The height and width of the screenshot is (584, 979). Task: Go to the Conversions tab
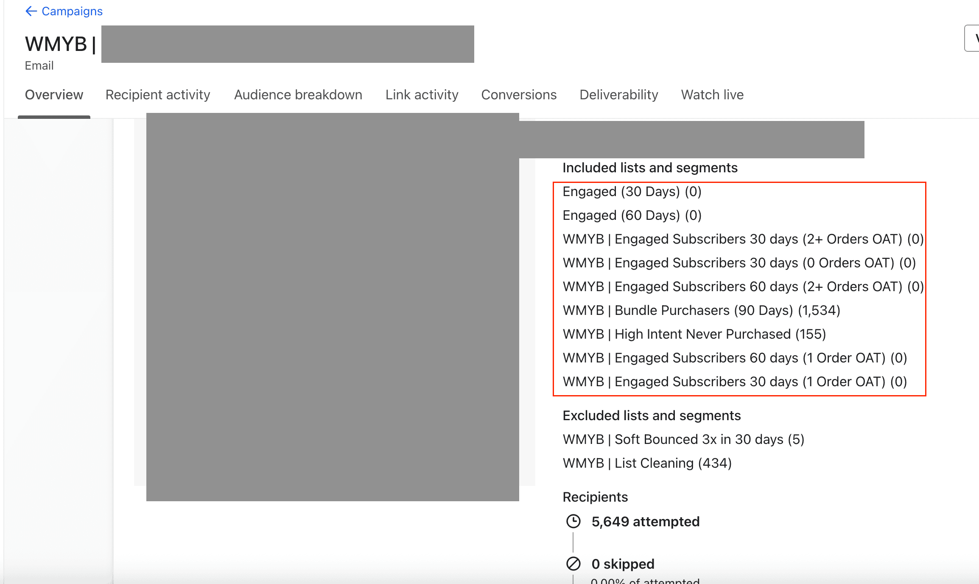click(x=519, y=95)
